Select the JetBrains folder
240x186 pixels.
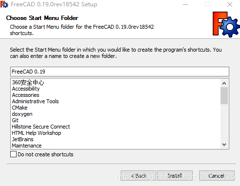pos(22,139)
